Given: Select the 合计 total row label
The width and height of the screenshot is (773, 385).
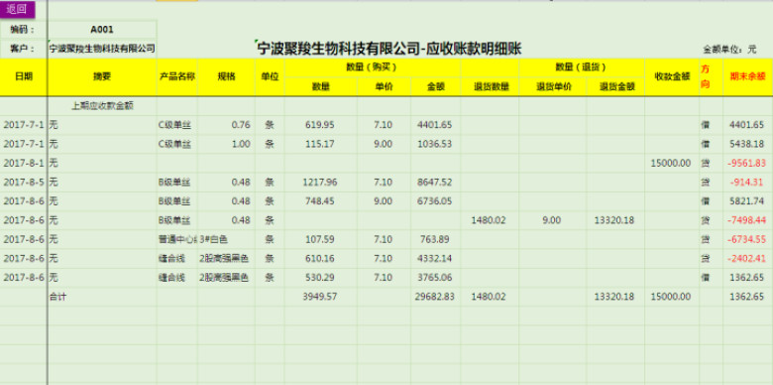Looking at the screenshot, I should (x=102, y=297).
